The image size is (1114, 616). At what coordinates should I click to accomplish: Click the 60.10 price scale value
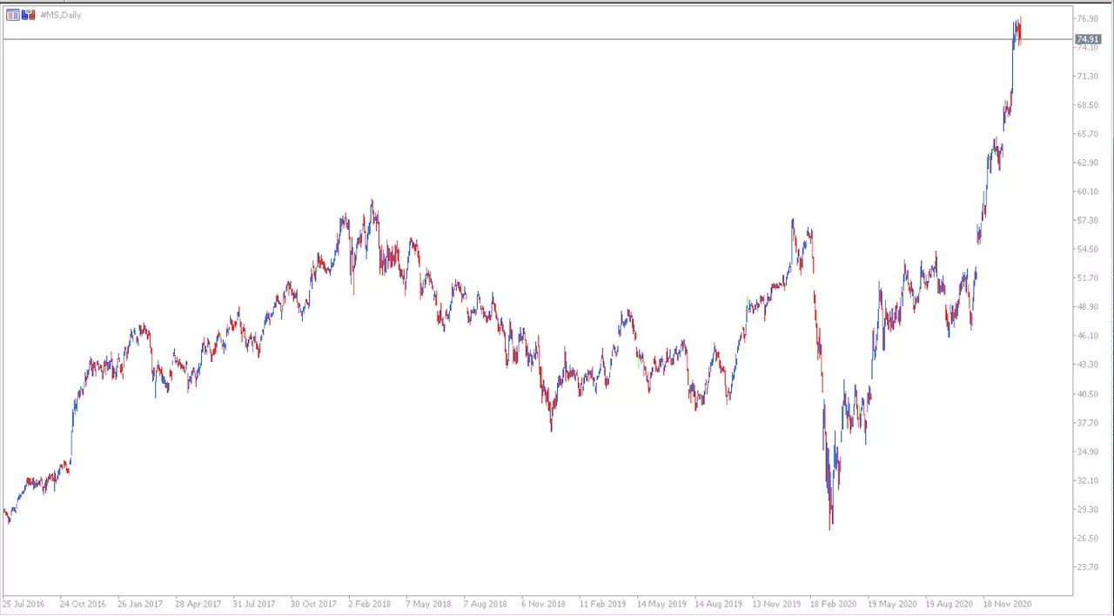[1086, 191]
